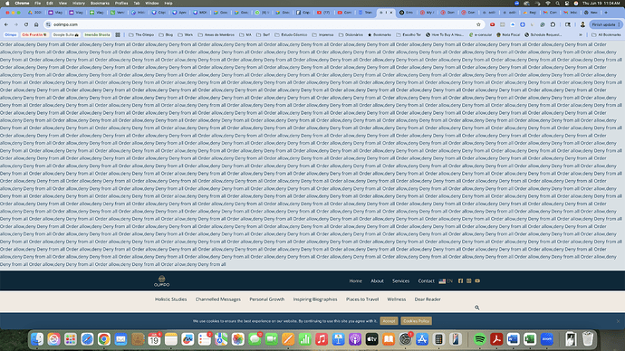625x351 pixels.
Task: Open the Trash in the Dock
Action: (588, 339)
